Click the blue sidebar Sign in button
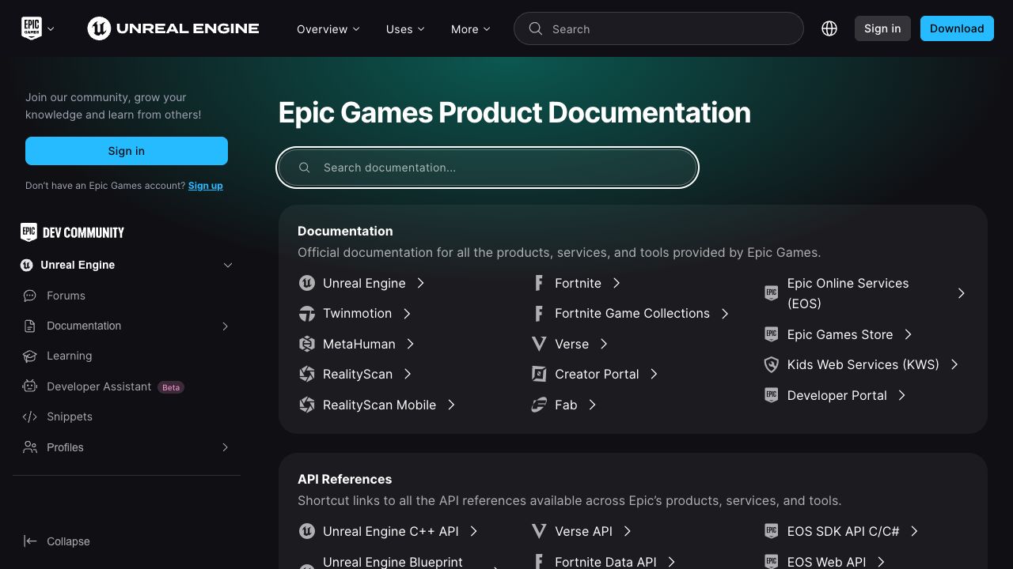 click(x=127, y=151)
